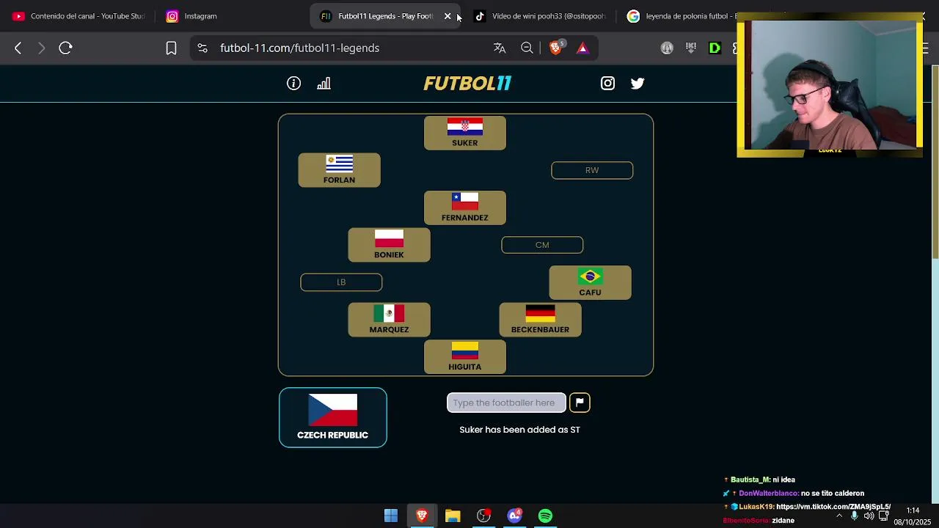Click the webcam overlay video
Viewport: 939px width, 528px height.
(x=830, y=85)
